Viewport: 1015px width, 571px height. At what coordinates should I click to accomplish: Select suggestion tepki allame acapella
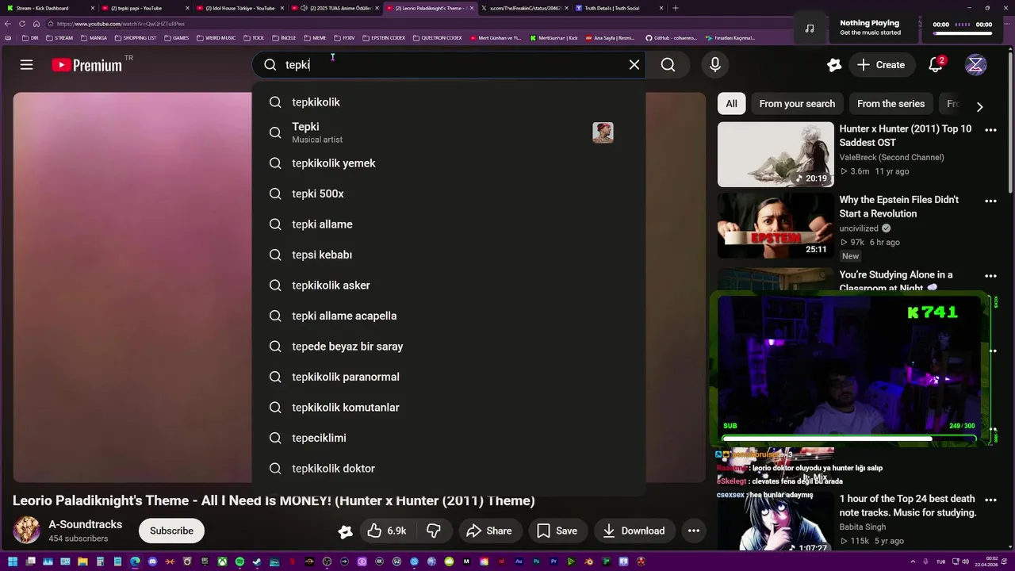point(448,316)
